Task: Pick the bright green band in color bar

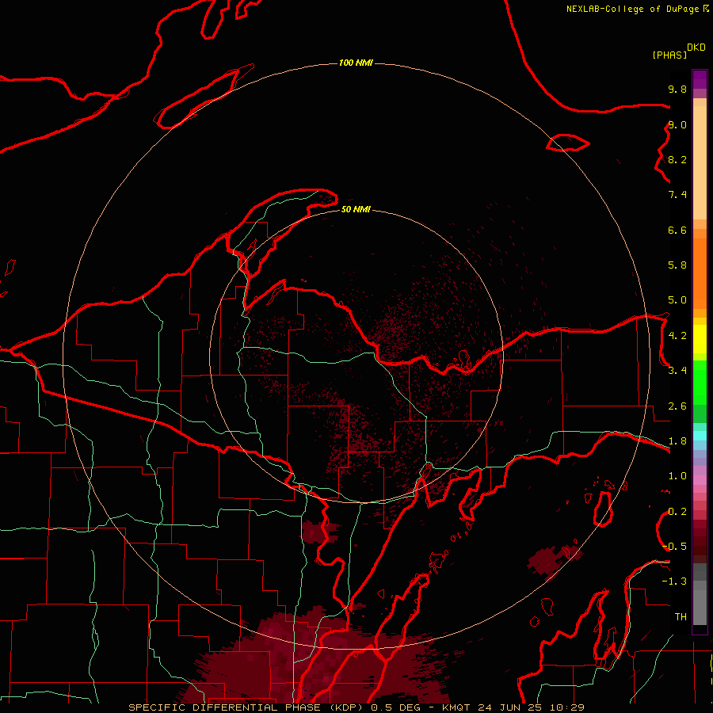Action: 700,382
